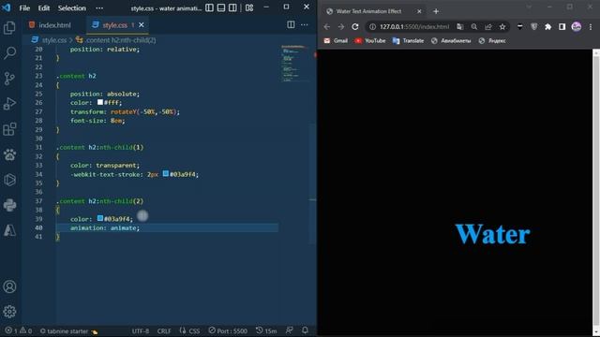Click the Azure 'A' icon in activity bar

pos(9,230)
